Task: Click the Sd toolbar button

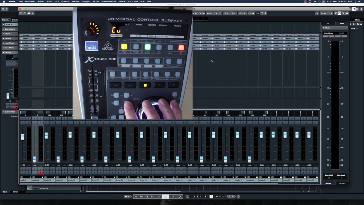Action: click(x=203, y=13)
